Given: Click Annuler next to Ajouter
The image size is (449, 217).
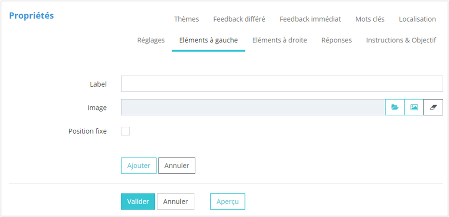Looking at the screenshot, I should pyautogui.click(x=177, y=165).
